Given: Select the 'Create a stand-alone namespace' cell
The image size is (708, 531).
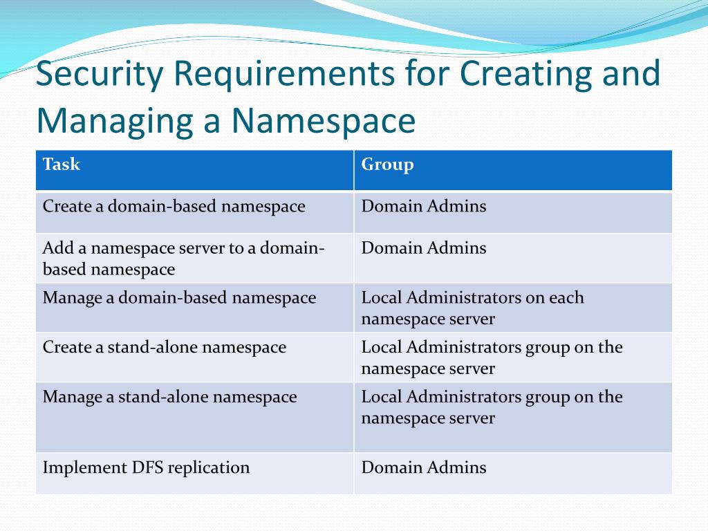Looking at the screenshot, I should pos(194,357).
